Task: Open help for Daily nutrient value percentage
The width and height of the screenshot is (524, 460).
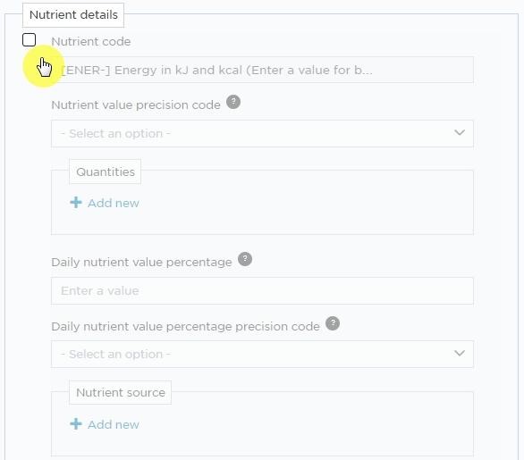Action: point(245,259)
